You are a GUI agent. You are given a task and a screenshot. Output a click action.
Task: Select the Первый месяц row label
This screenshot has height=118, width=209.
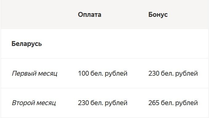pyautogui.click(x=34, y=73)
